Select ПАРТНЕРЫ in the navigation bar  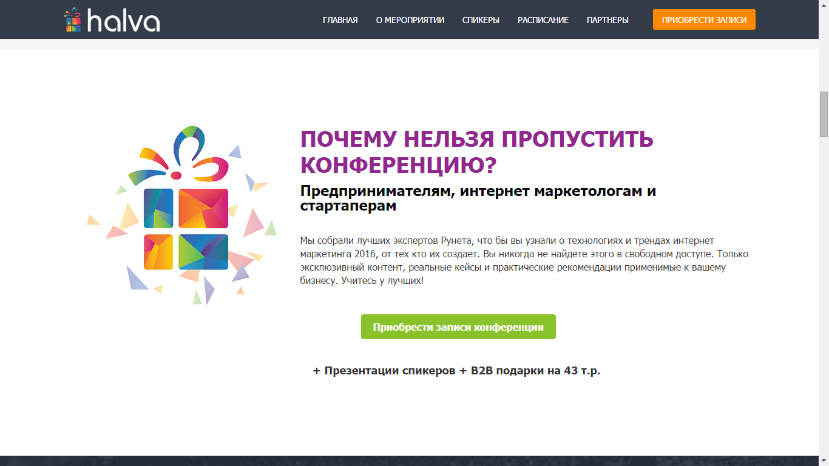607,20
